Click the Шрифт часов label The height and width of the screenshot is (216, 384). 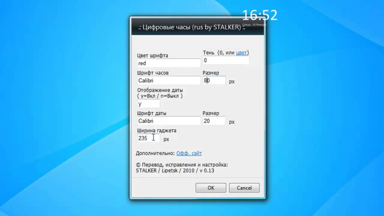153,73
